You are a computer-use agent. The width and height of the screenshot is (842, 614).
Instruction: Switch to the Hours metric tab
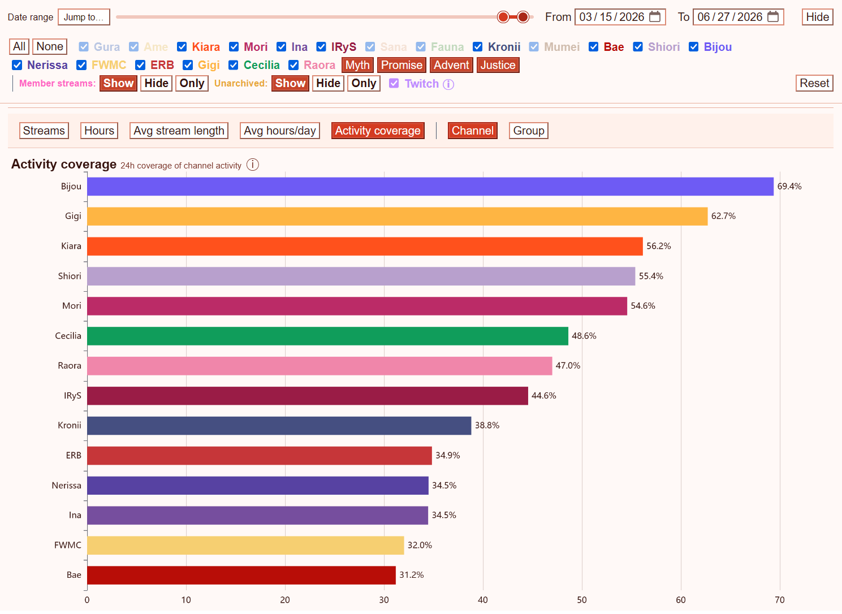point(100,131)
